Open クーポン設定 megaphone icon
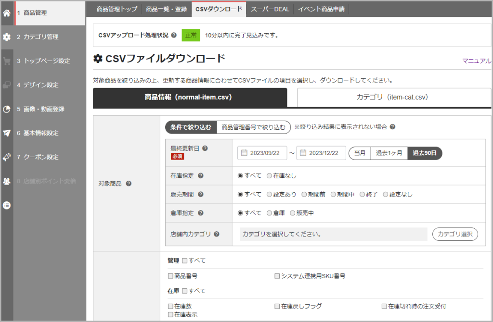The image size is (493, 322). pos(6,157)
